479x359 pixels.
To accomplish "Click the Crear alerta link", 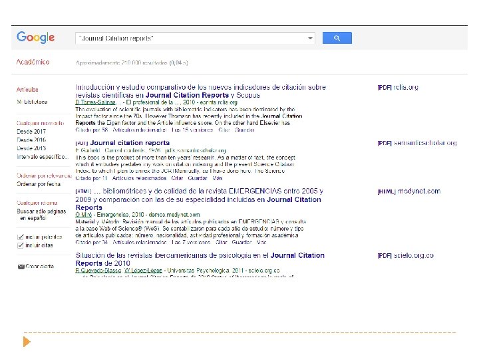I will click(x=40, y=267).
